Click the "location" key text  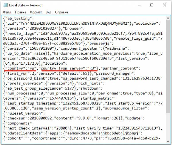tap(54, 63)
